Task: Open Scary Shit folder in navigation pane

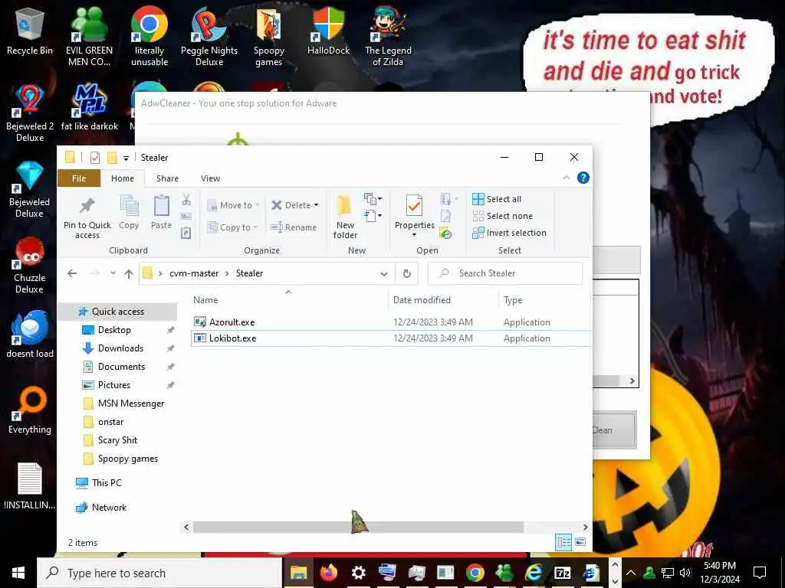Action: [117, 440]
